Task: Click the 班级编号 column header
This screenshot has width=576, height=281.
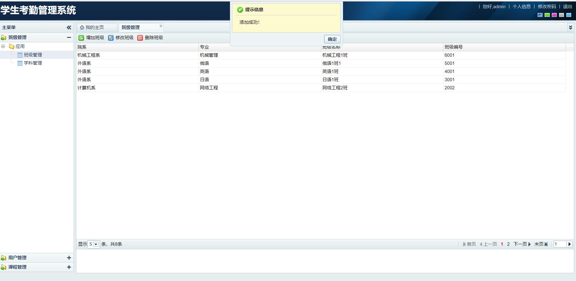Action: (504, 47)
